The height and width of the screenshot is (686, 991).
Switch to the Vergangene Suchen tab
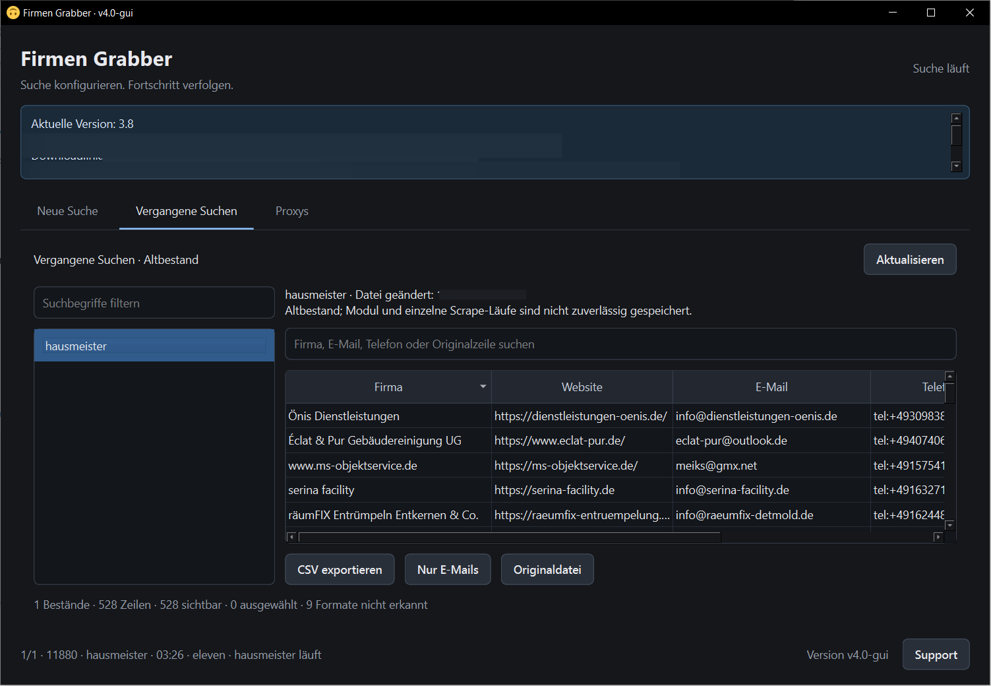tap(187, 211)
